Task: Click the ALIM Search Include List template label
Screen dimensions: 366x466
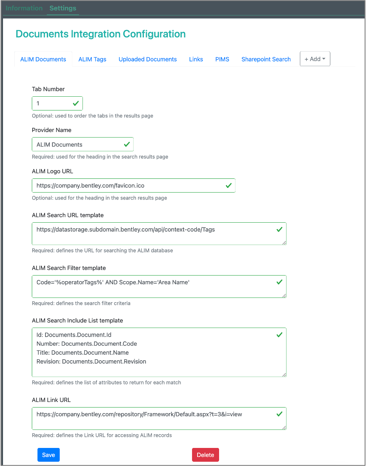Action: pos(77,320)
